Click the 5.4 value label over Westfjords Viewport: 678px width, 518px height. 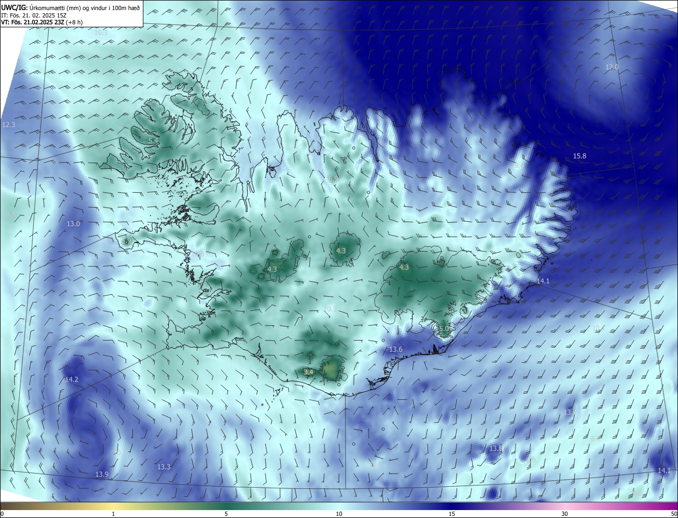(x=153, y=141)
